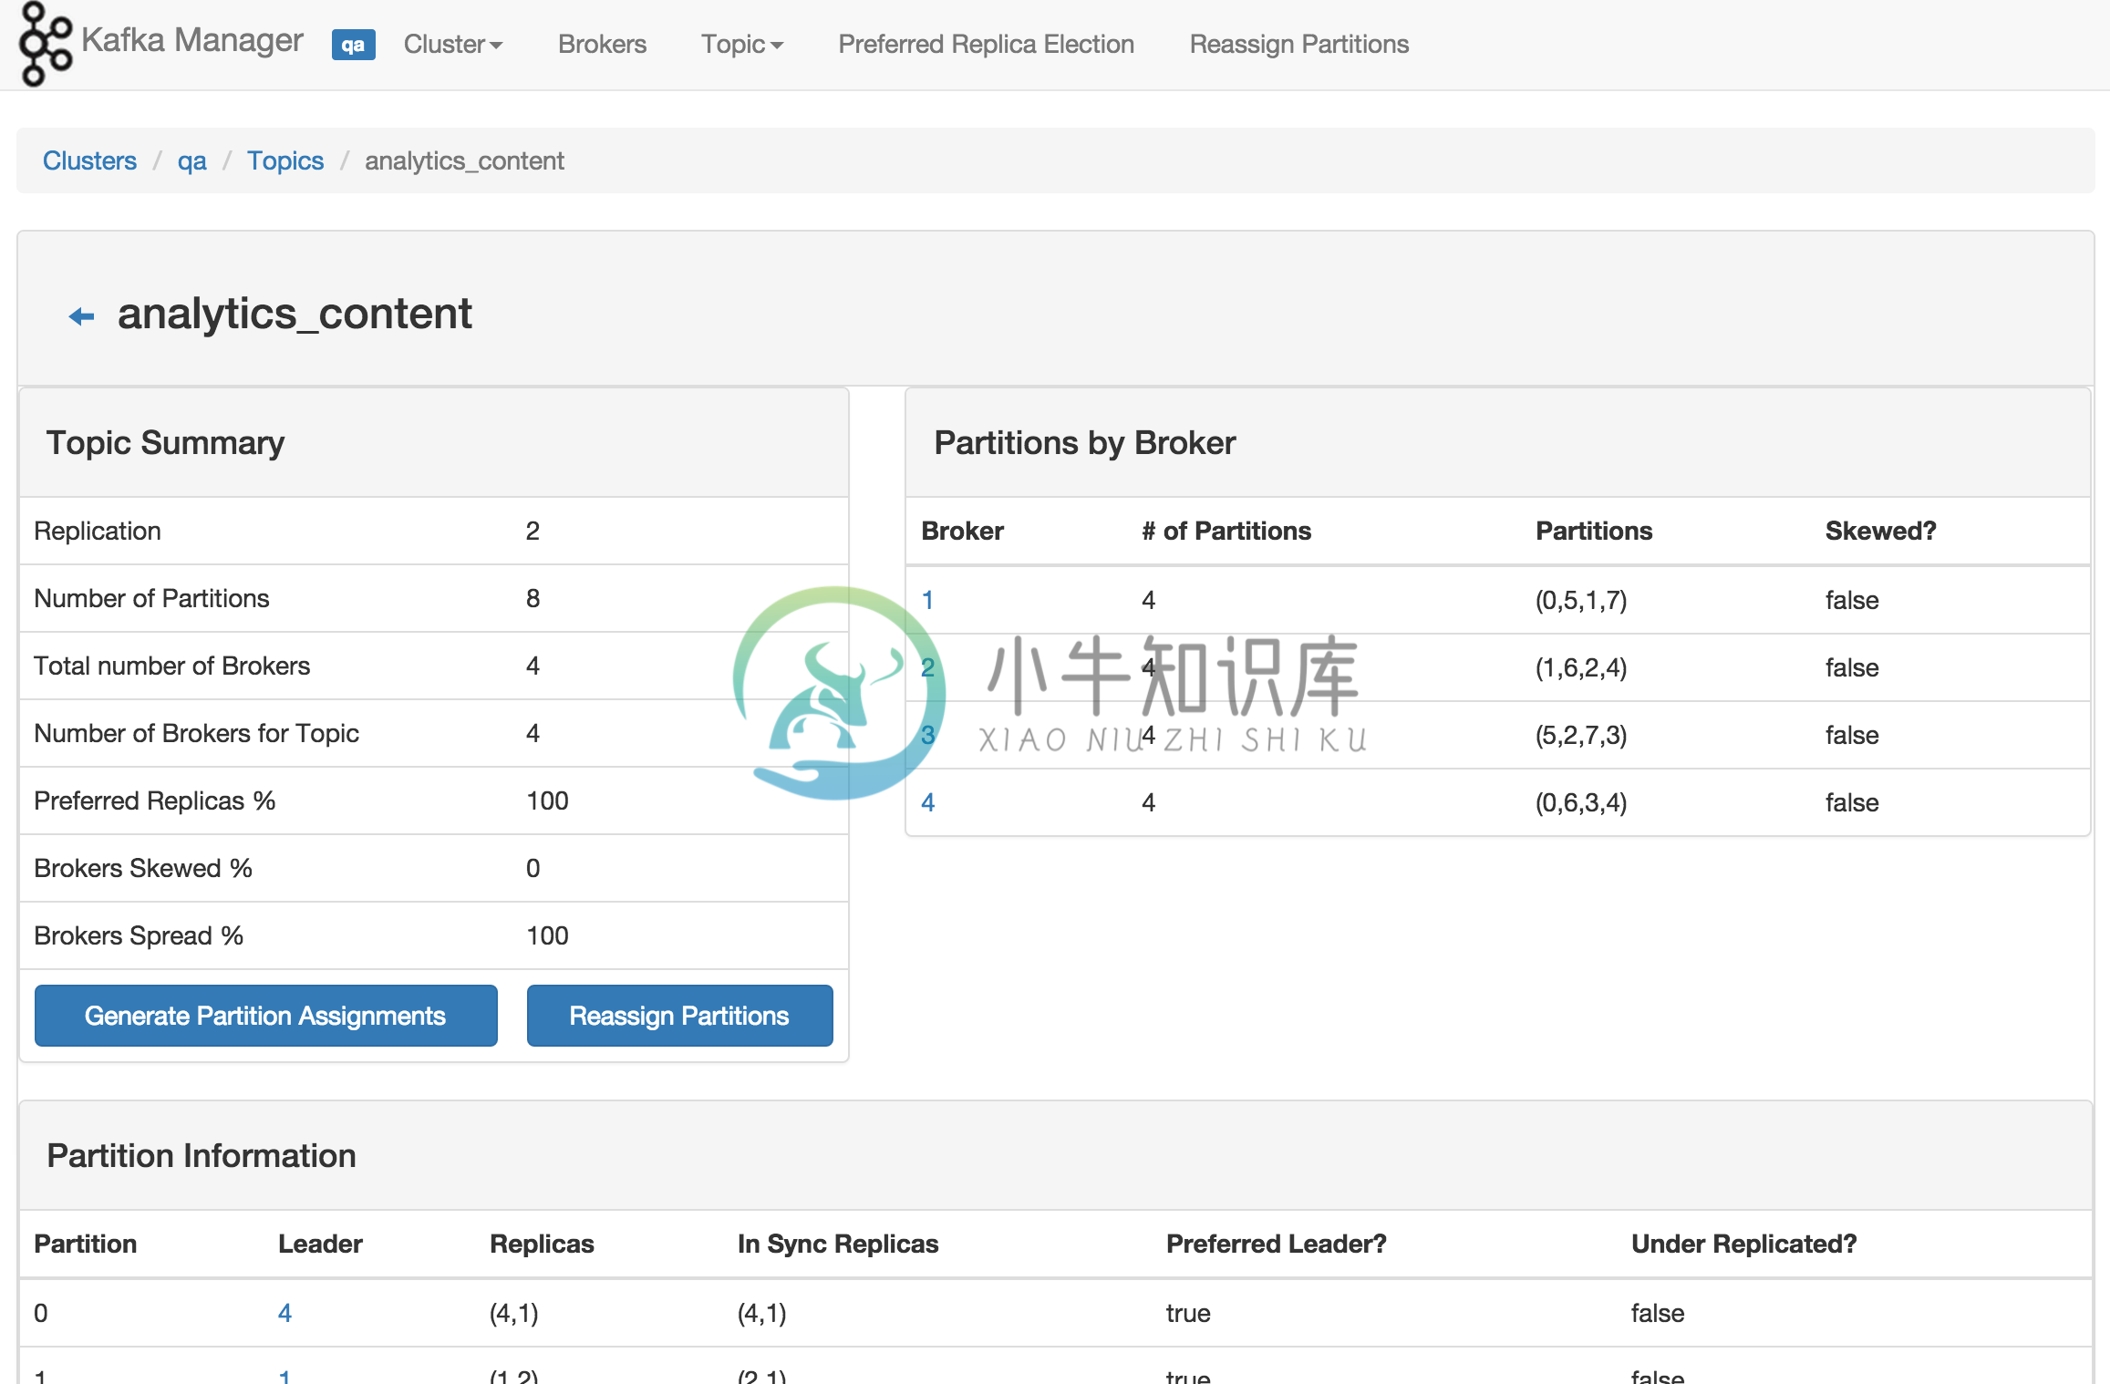Click the partitions value (1,6,2,4)
The height and width of the screenshot is (1384, 2110).
click(x=1581, y=667)
